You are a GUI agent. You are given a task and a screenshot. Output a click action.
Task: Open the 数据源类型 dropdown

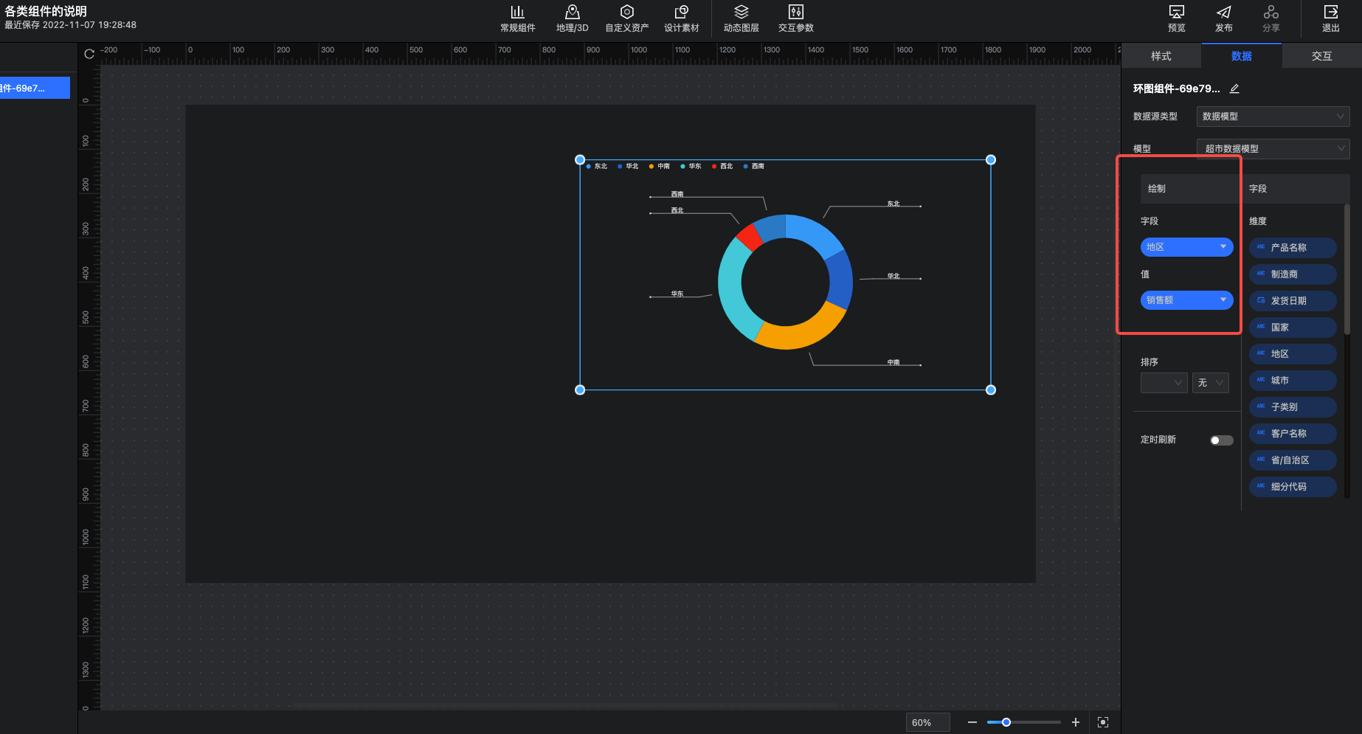pyautogui.click(x=1273, y=117)
